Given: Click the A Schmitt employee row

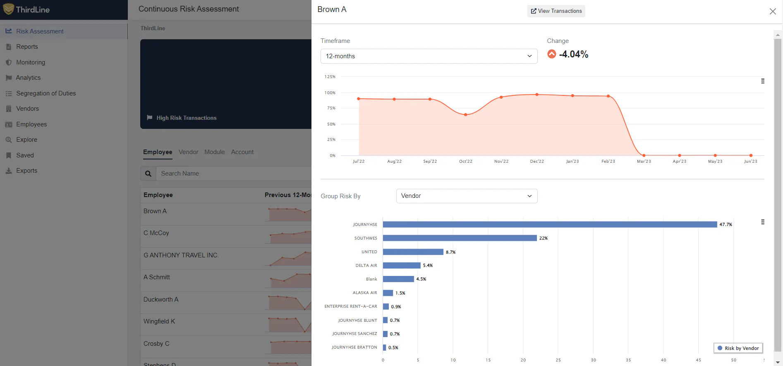Looking at the screenshot, I should tap(226, 280).
